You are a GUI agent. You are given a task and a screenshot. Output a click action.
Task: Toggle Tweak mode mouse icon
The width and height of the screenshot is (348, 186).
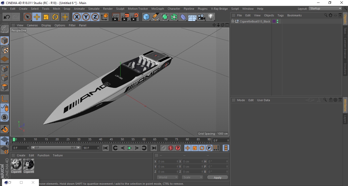pos(5,108)
